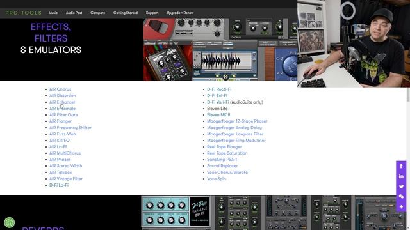Screen dimensions: 410x230
Task: Share page on LinkedIn icon
Action: pos(401,176)
